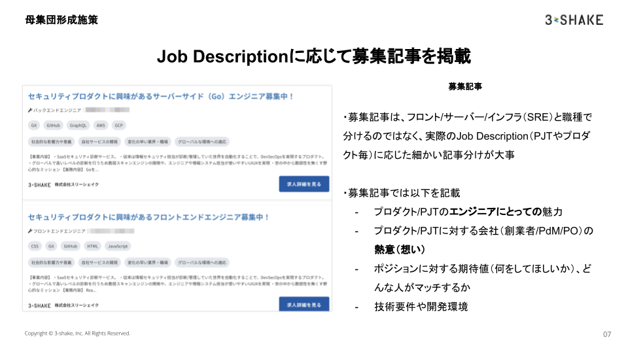Click the 社会的な影響力や意義 tag in the Go engineer card
The width and height of the screenshot is (628, 353).
tap(51, 142)
